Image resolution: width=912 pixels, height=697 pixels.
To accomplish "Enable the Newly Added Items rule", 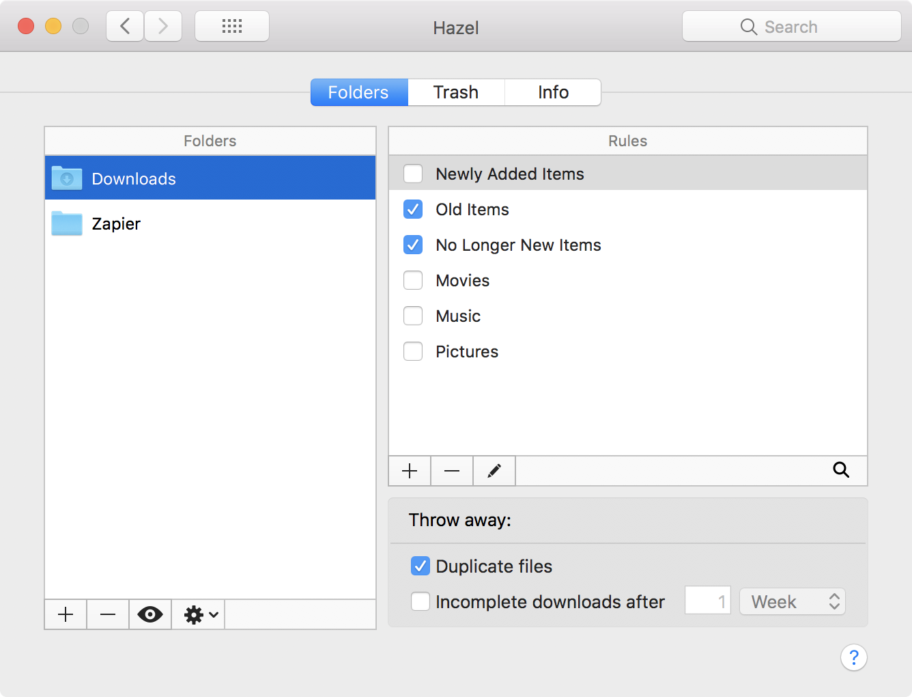I will (413, 174).
